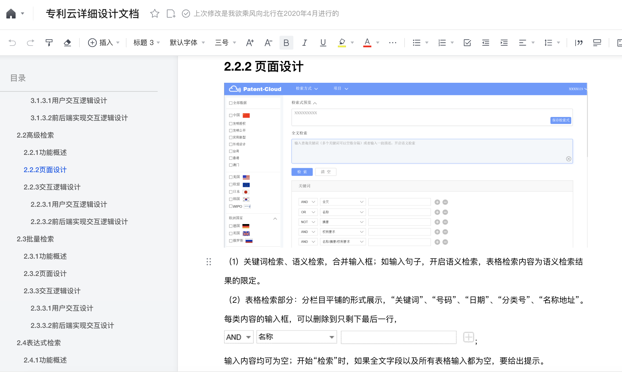Jump to 2.4.1功能概述 outline entry
The height and width of the screenshot is (372, 622).
tap(45, 360)
